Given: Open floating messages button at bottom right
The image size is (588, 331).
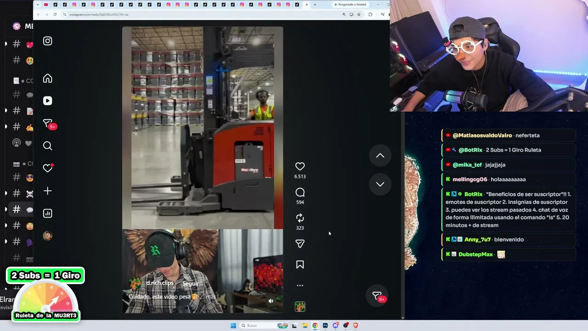Looking at the screenshot, I should point(378,297).
